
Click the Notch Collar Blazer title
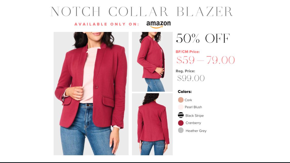142,11
